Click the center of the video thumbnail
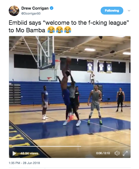The image size is (139, 169). coord(70,97)
